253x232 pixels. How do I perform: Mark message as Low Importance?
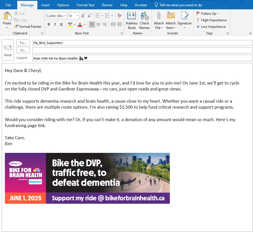(x=211, y=26)
